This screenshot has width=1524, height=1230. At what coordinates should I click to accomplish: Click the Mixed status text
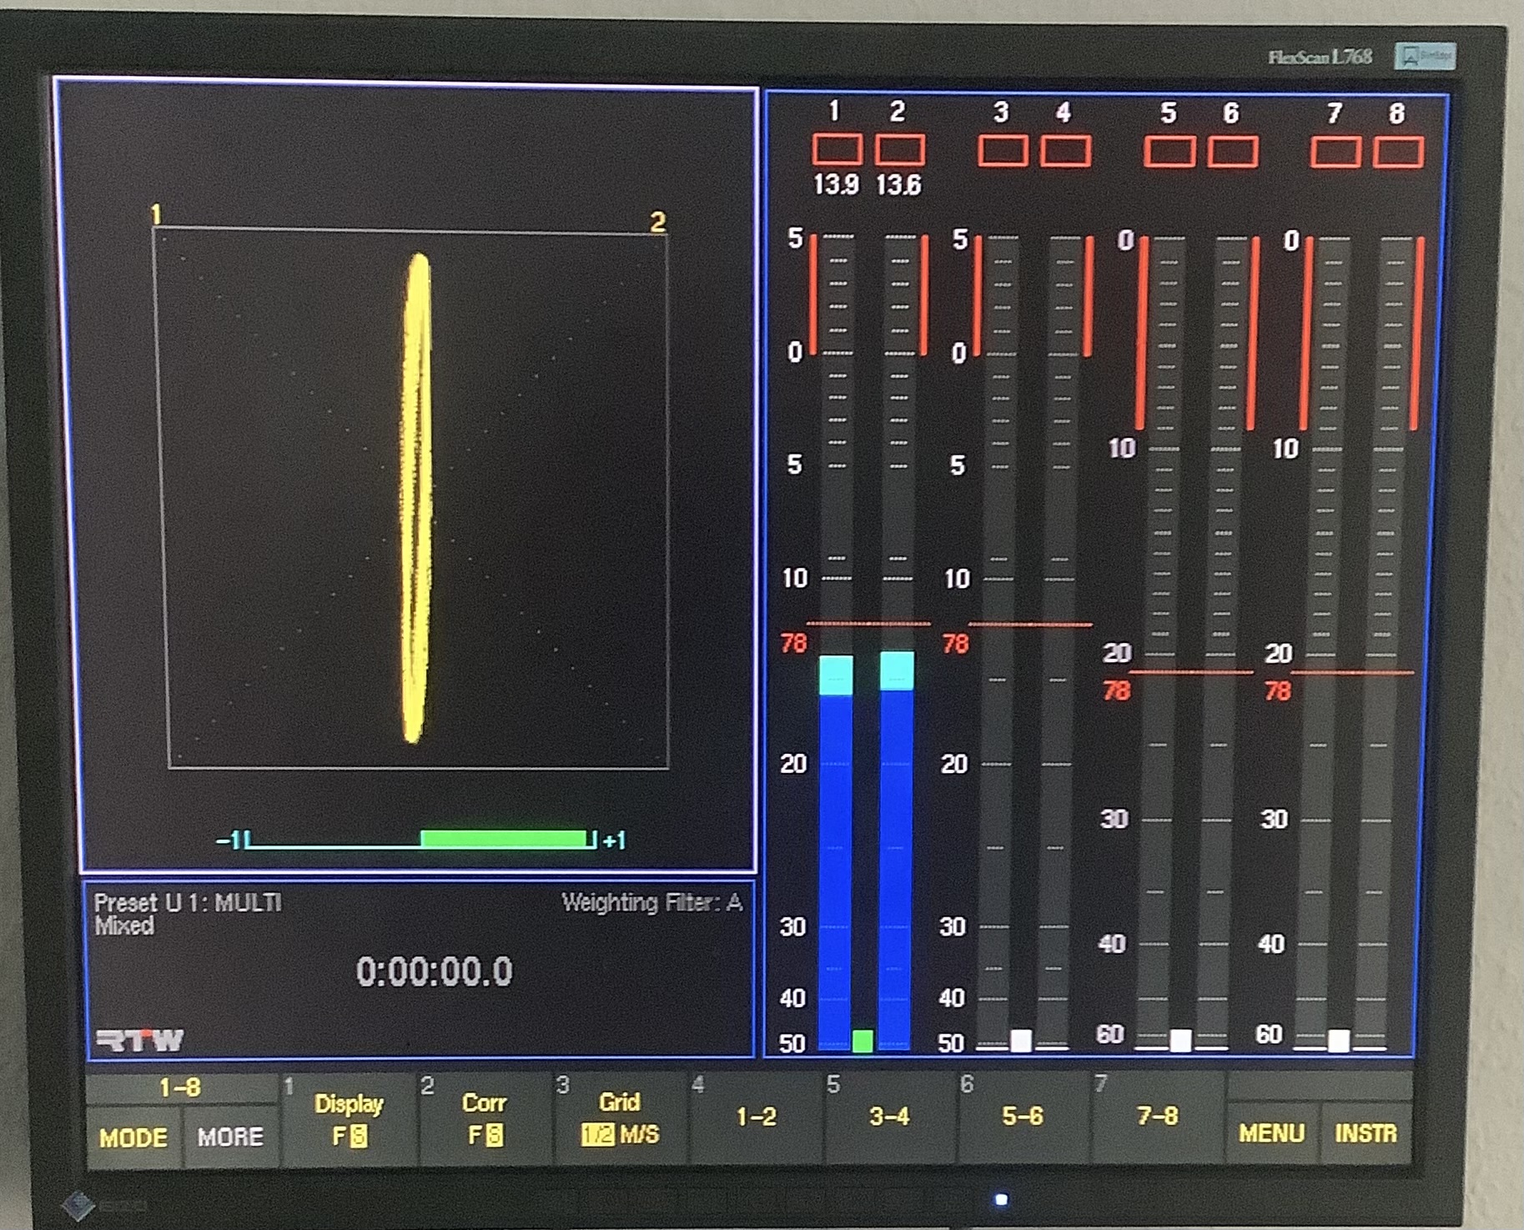pos(124,926)
